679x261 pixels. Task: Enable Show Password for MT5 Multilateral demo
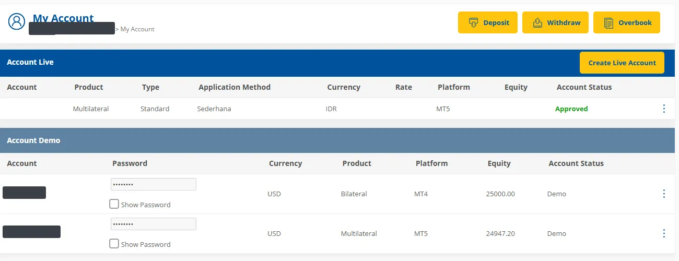(114, 244)
